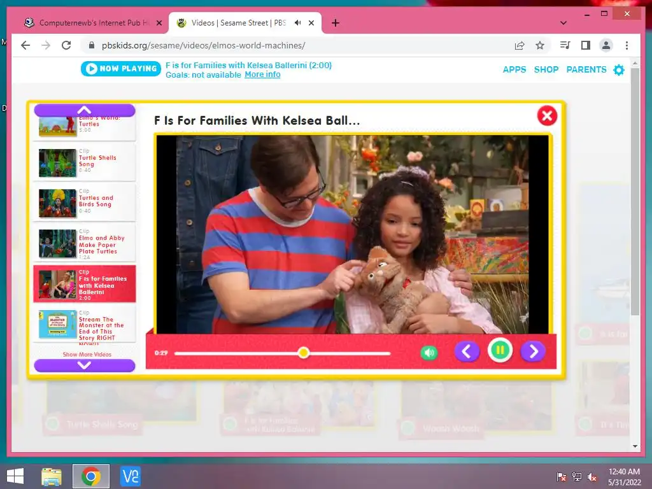The image size is (652, 489).
Task: Open a new browser tab
Action: pyautogui.click(x=336, y=23)
